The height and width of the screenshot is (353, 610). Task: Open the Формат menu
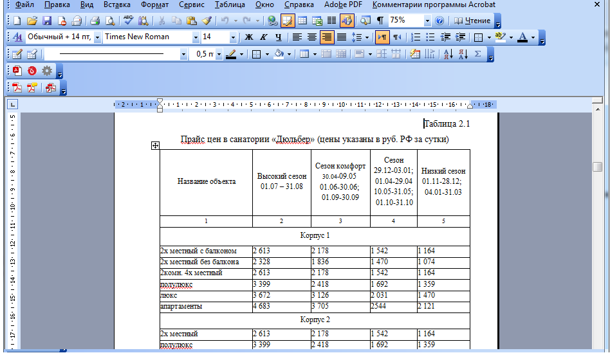point(154,5)
